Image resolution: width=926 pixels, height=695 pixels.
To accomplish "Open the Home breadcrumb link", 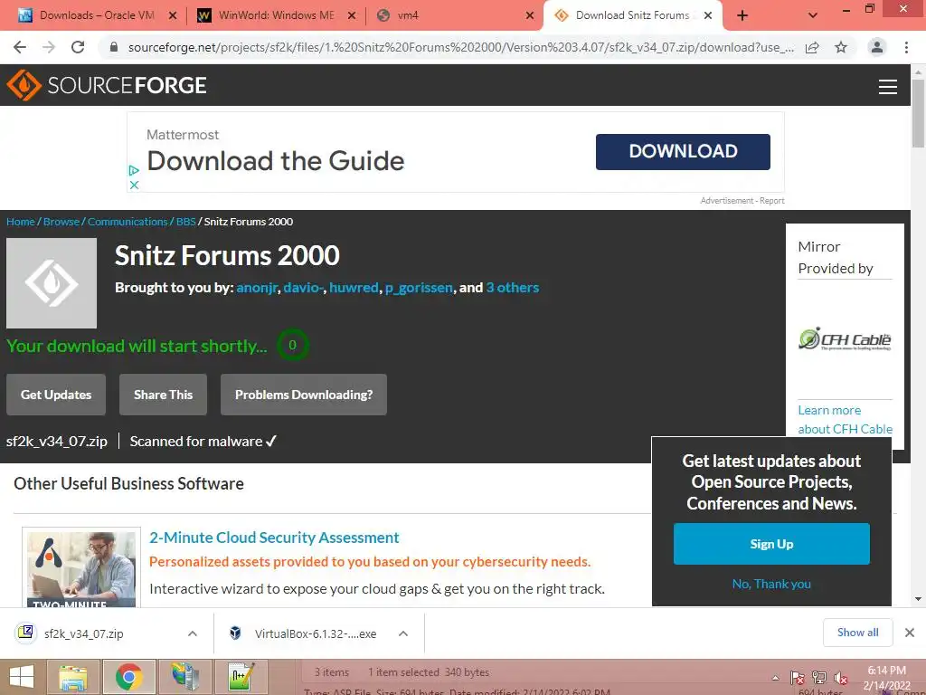I will tap(21, 222).
